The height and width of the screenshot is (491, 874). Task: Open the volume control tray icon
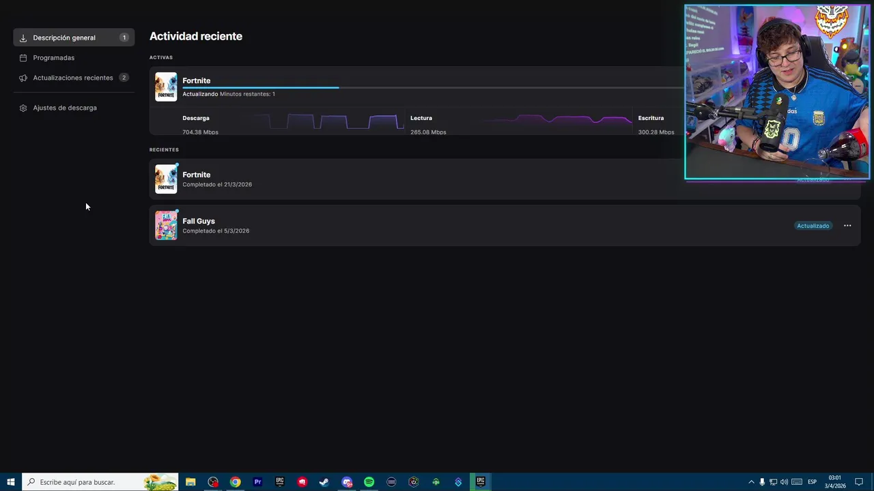pos(784,482)
